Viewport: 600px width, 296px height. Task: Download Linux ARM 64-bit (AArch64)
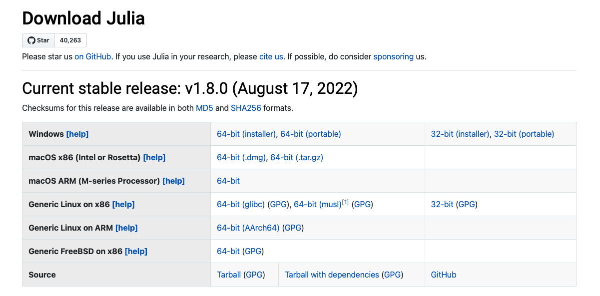[x=248, y=228]
